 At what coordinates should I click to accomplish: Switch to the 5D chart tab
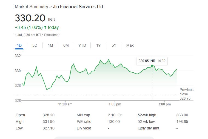(x=35, y=45)
